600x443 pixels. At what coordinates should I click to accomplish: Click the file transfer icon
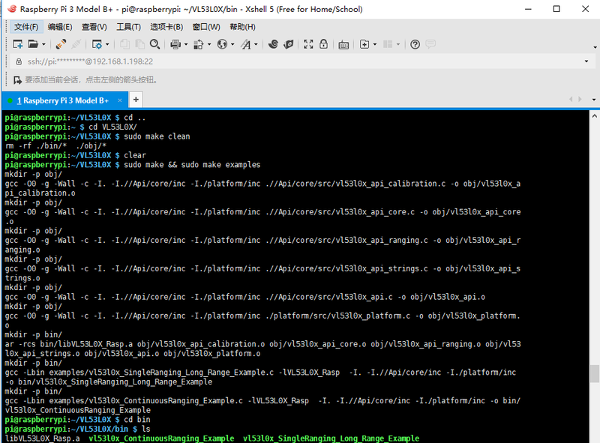[x=199, y=44]
